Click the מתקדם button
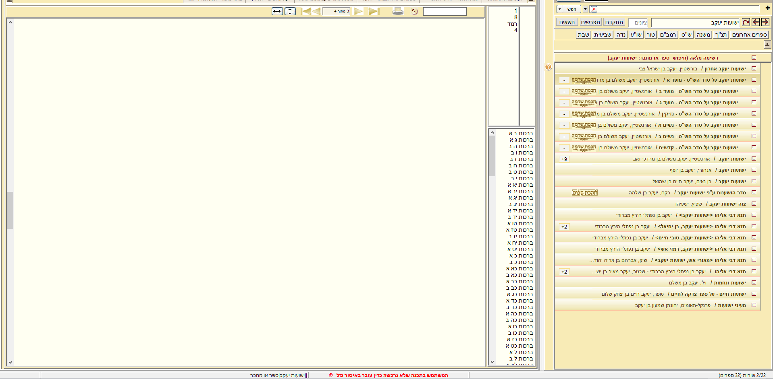Screen dimensions: 773x379 tap(614, 22)
